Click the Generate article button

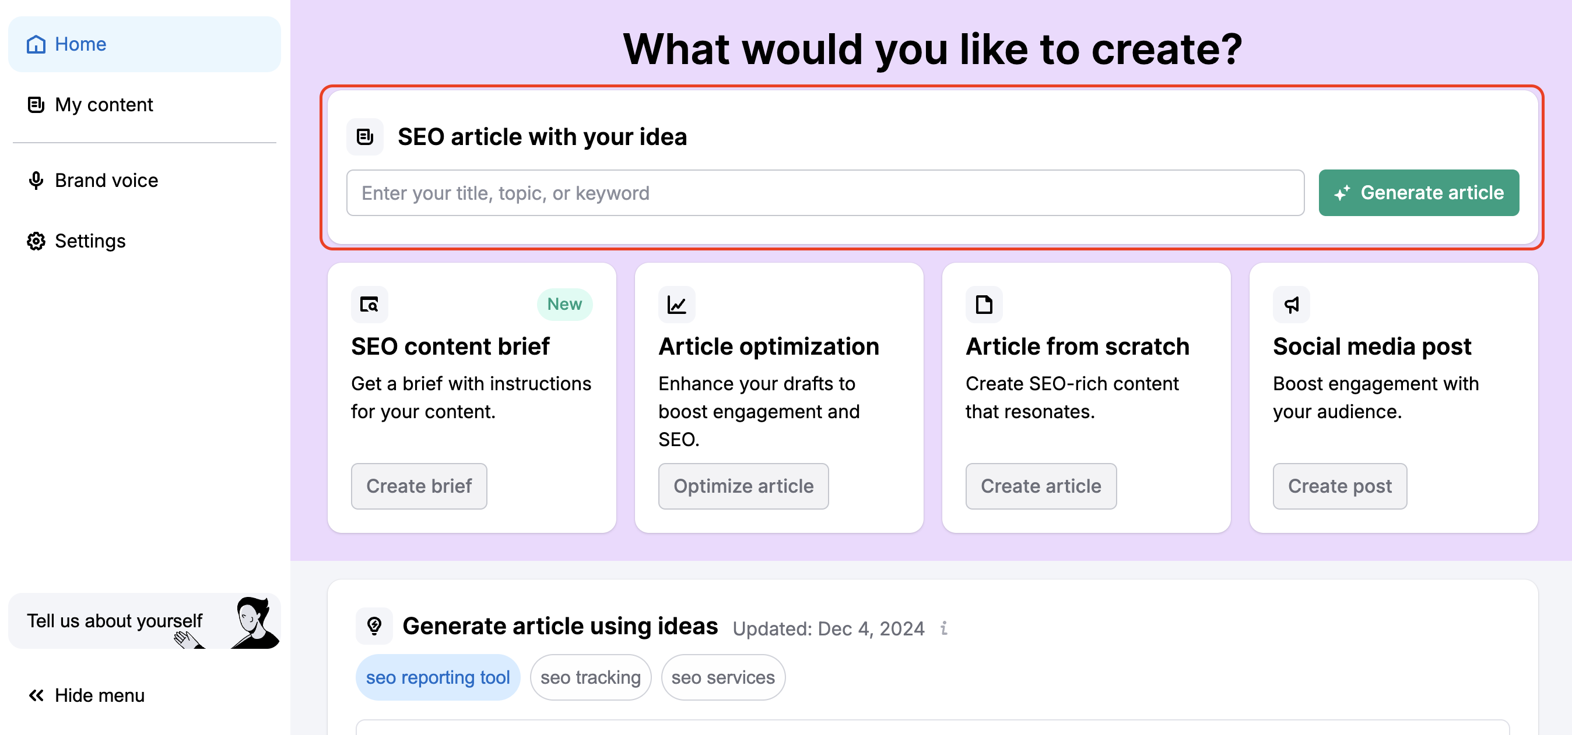(1419, 193)
